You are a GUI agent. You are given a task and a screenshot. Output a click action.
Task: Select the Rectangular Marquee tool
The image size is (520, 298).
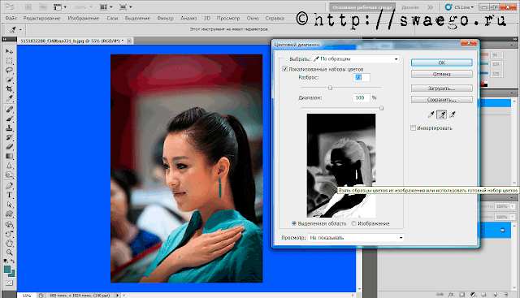pyautogui.click(x=9, y=61)
